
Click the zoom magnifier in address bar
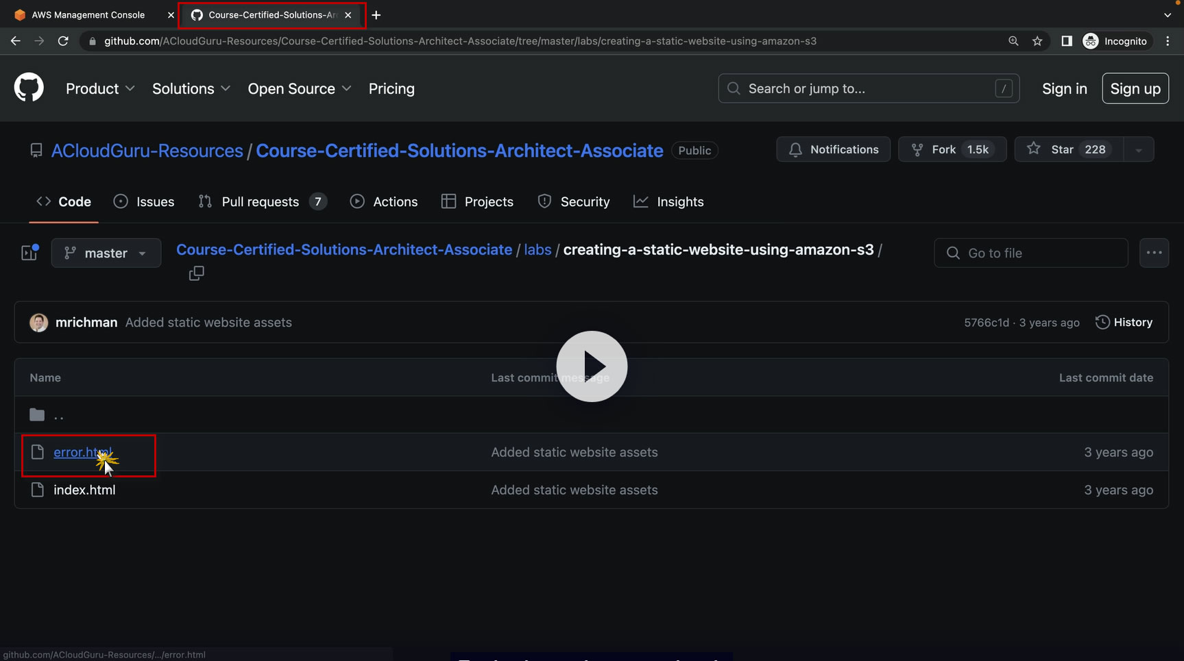click(x=1013, y=41)
